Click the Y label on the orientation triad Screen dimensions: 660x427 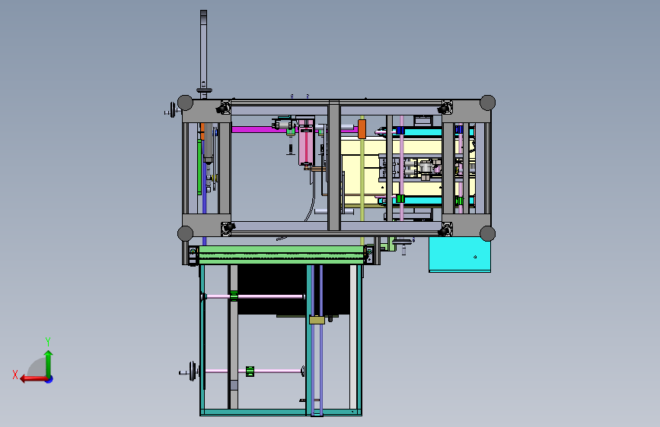tap(48, 341)
